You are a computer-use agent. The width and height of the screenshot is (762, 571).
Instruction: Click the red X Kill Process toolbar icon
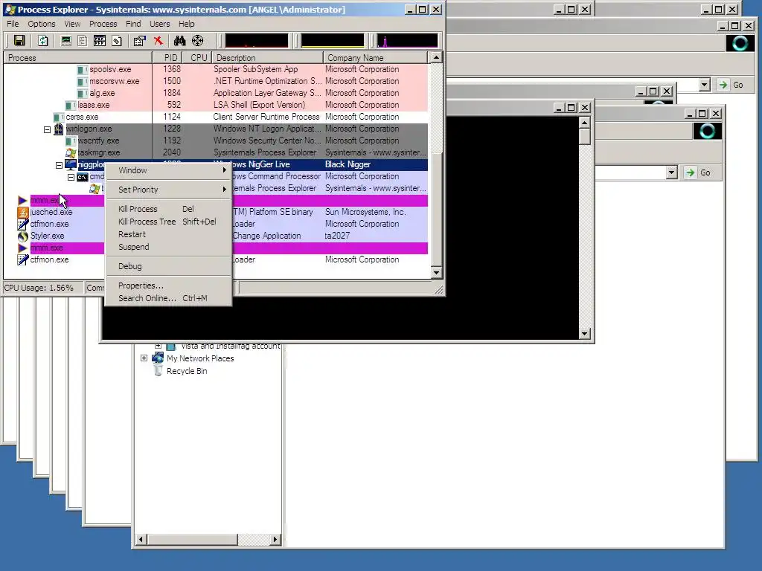coord(158,41)
